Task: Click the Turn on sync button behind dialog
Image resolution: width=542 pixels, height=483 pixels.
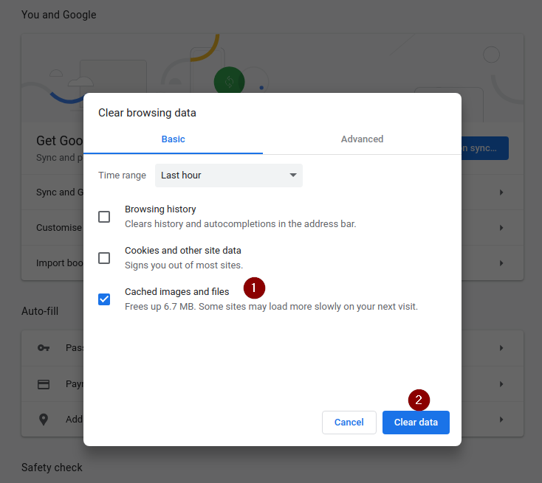Action: pyautogui.click(x=485, y=148)
